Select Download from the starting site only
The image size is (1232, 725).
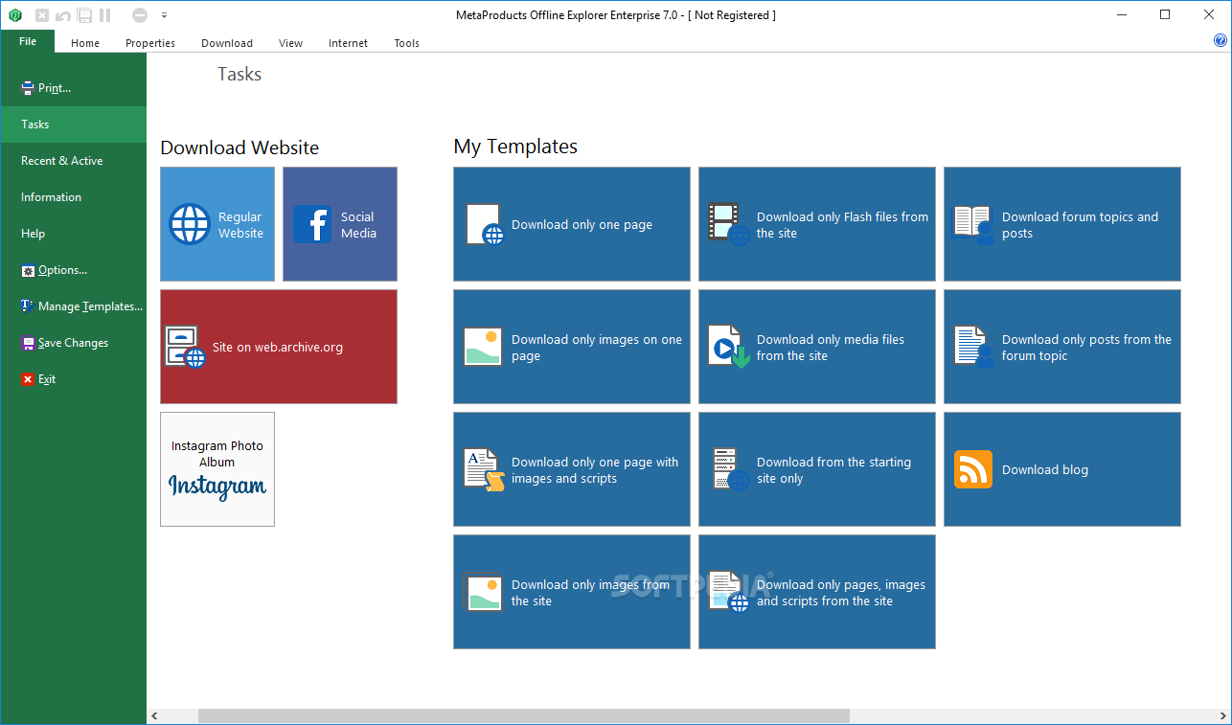click(x=817, y=469)
